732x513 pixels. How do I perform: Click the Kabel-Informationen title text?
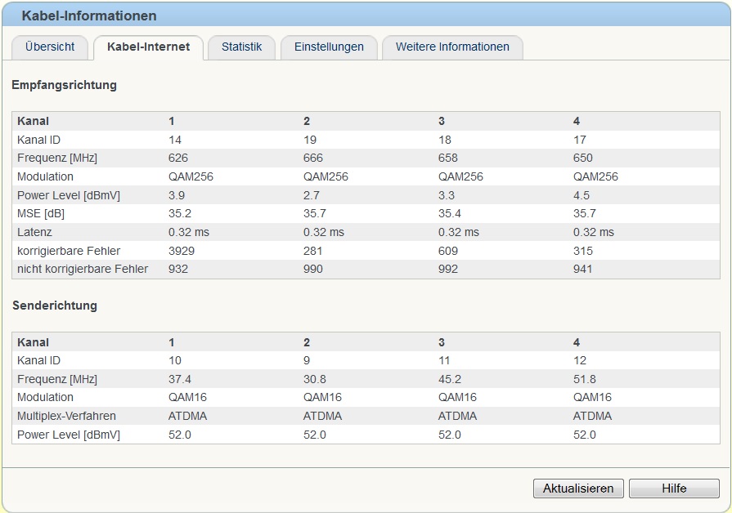pos(89,16)
